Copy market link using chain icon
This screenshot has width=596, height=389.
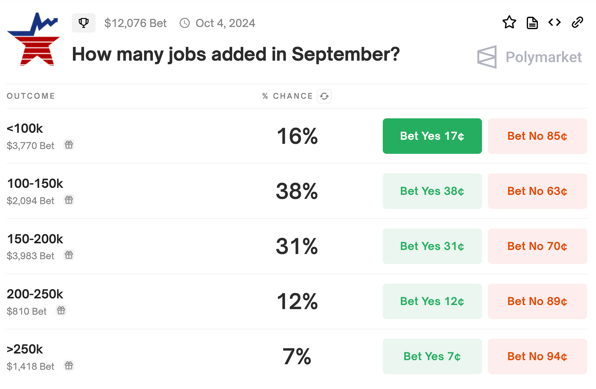[x=577, y=23]
